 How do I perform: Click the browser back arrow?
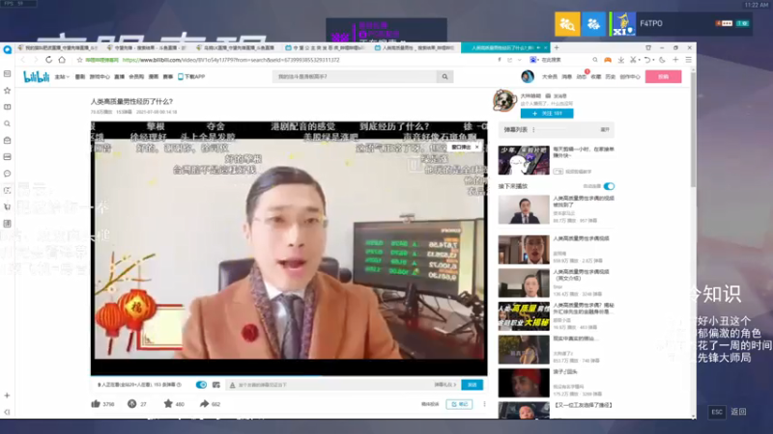point(22,60)
